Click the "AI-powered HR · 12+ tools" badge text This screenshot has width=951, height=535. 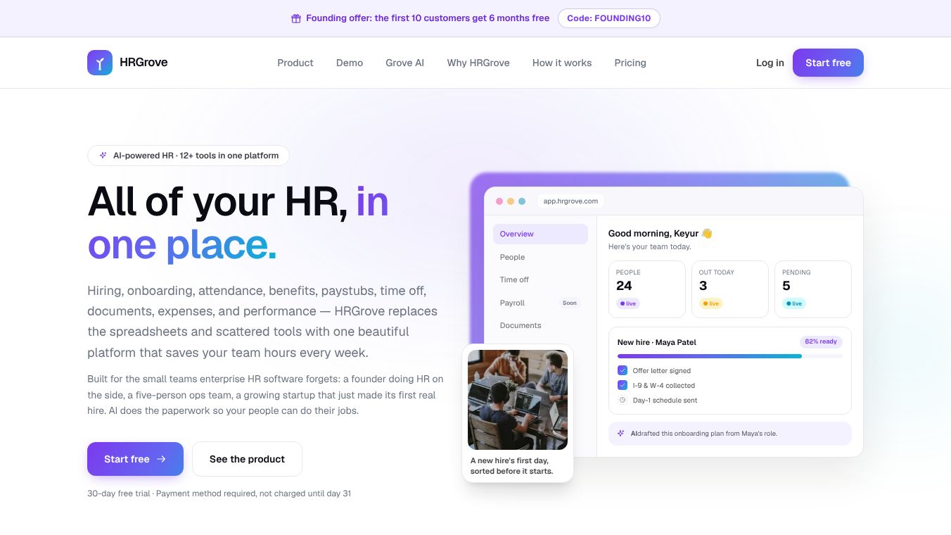point(196,156)
